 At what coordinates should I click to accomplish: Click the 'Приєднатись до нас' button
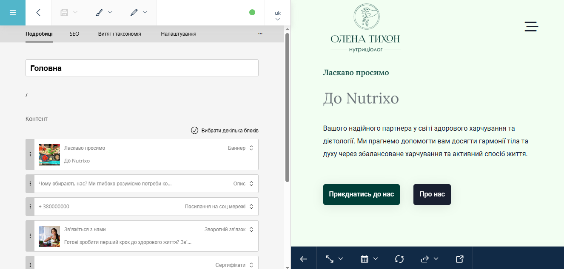[361, 194]
